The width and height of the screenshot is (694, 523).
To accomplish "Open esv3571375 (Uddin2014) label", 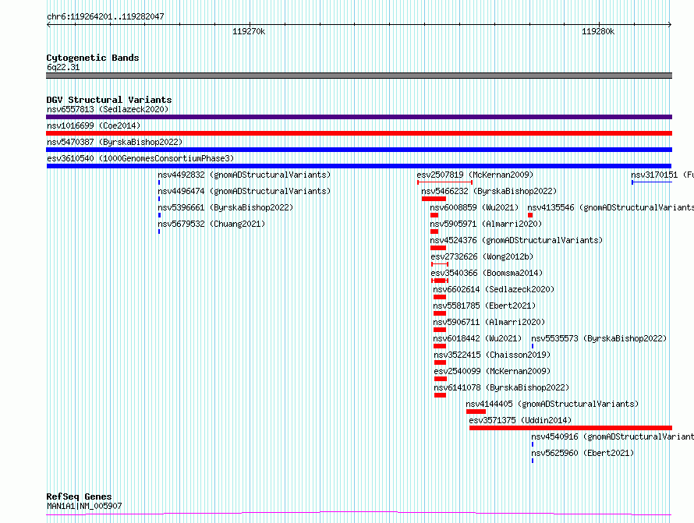I will coord(520,420).
